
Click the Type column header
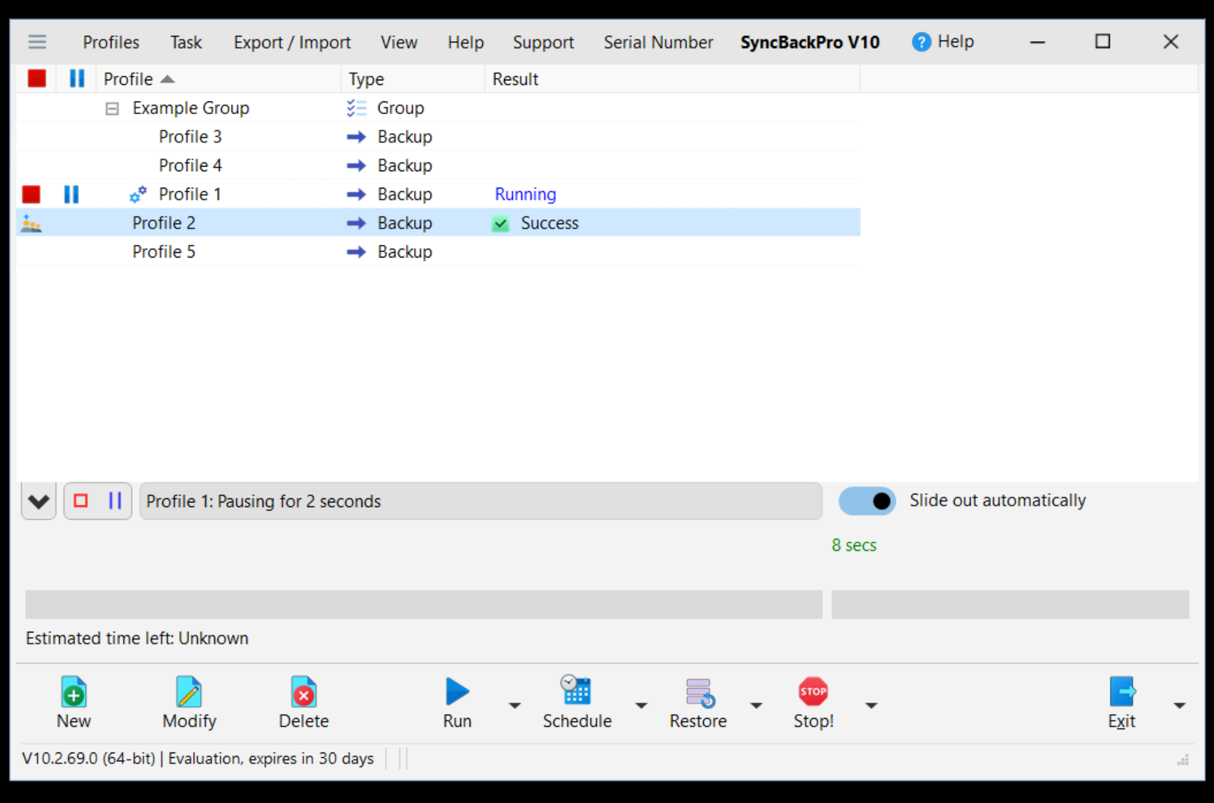click(413, 79)
